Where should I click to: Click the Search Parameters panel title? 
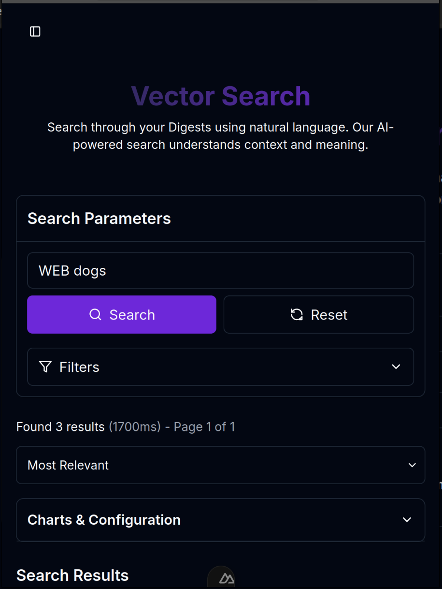click(99, 219)
